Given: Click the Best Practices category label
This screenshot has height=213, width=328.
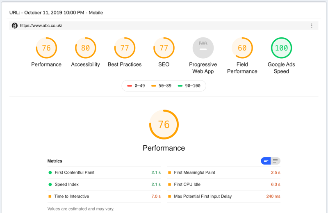Looking at the screenshot, I should (125, 64).
